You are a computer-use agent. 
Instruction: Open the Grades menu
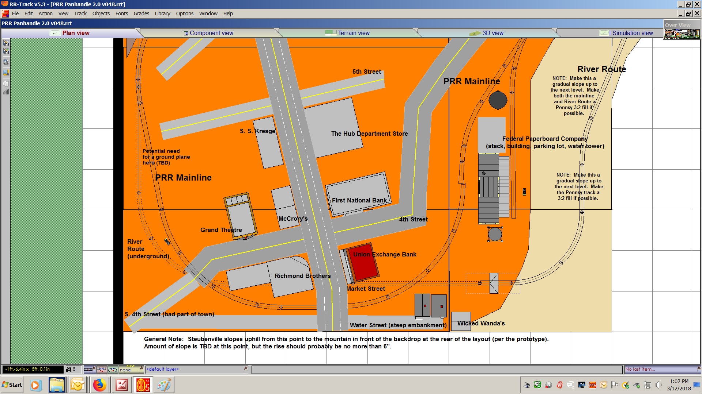[141, 13]
